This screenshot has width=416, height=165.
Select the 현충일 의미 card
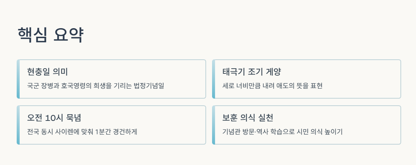click(x=111, y=79)
